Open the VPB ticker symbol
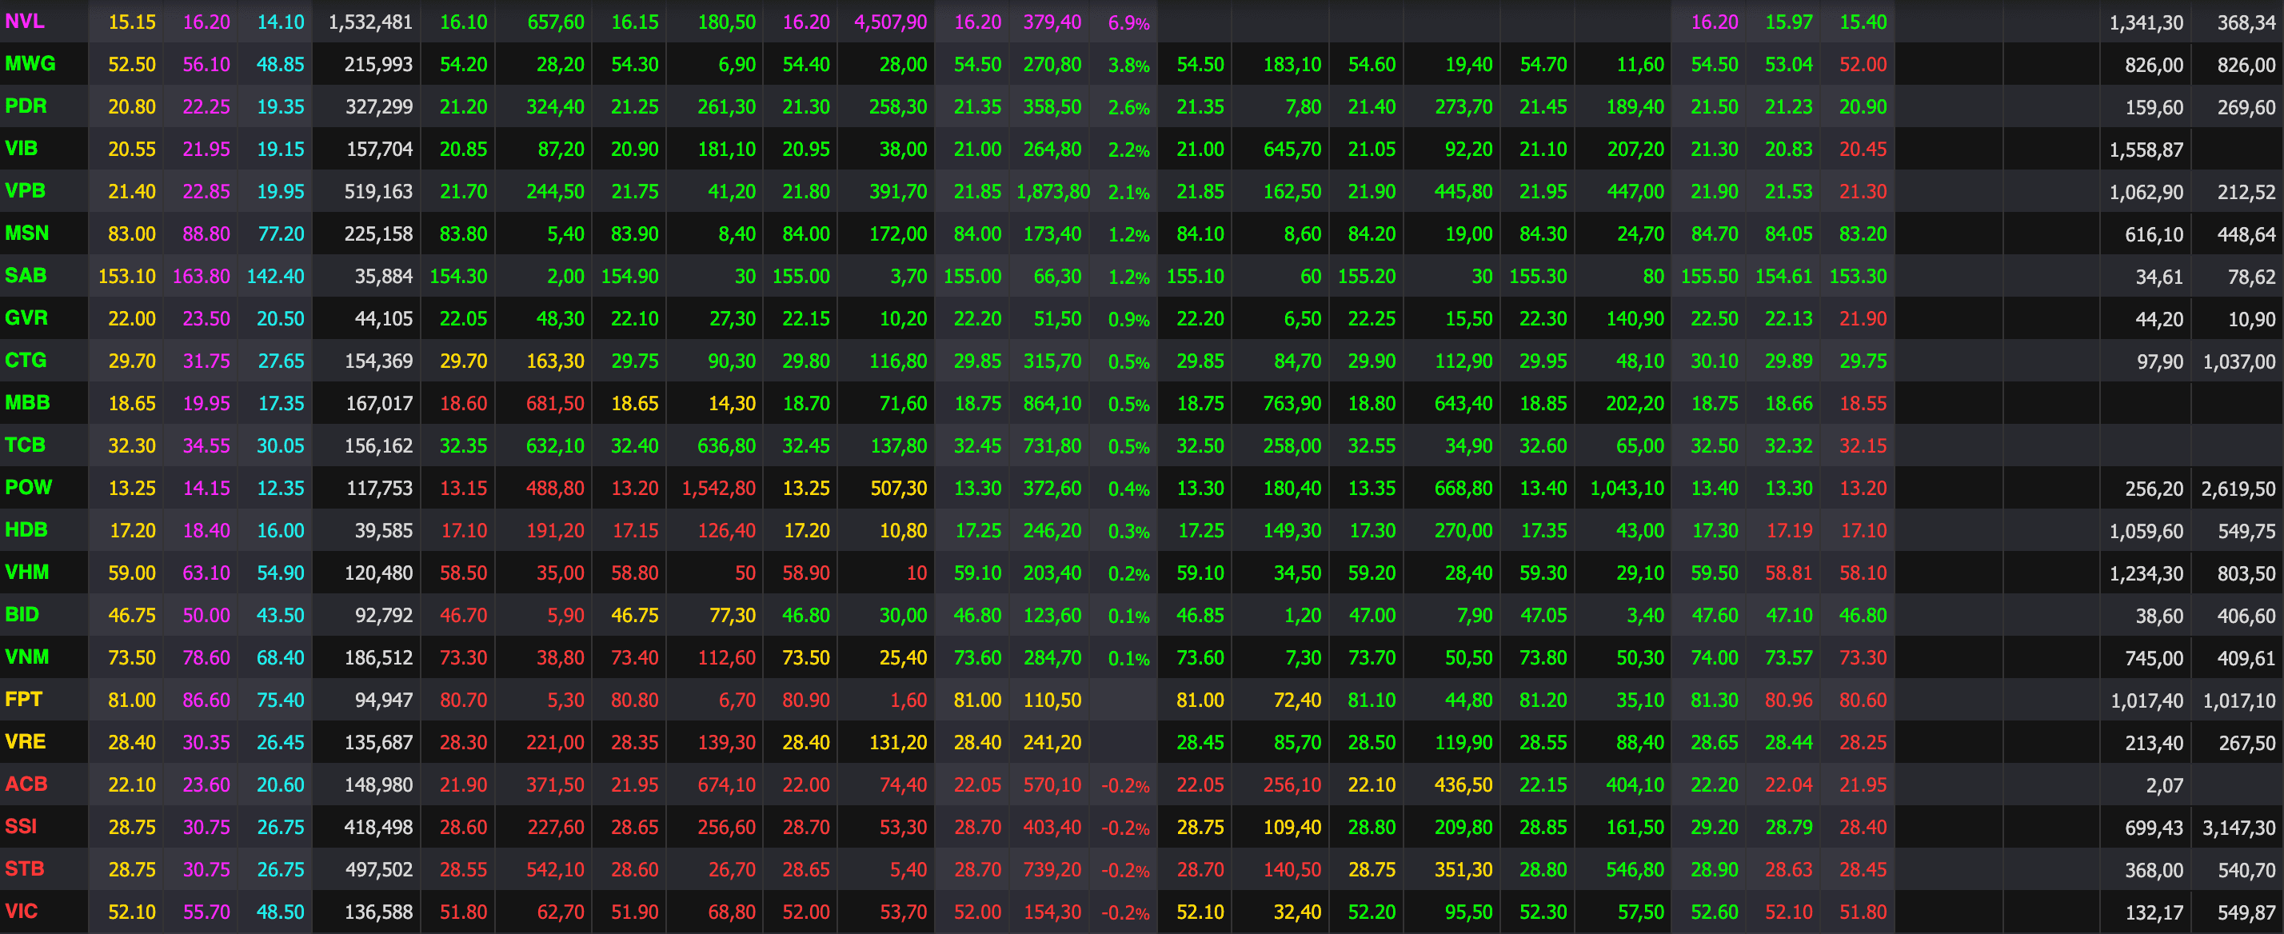Viewport: 2284px width, 934px height. pos(25,190)
